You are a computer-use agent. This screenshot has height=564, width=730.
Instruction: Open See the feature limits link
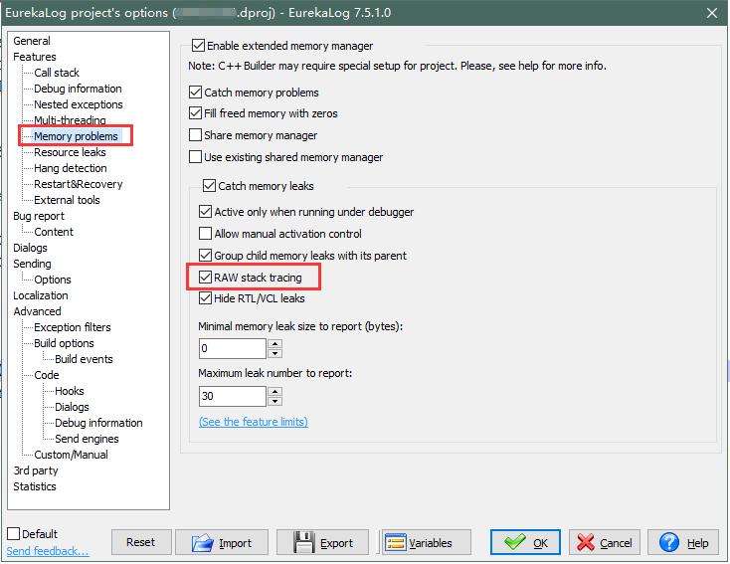tap(254, 422)
